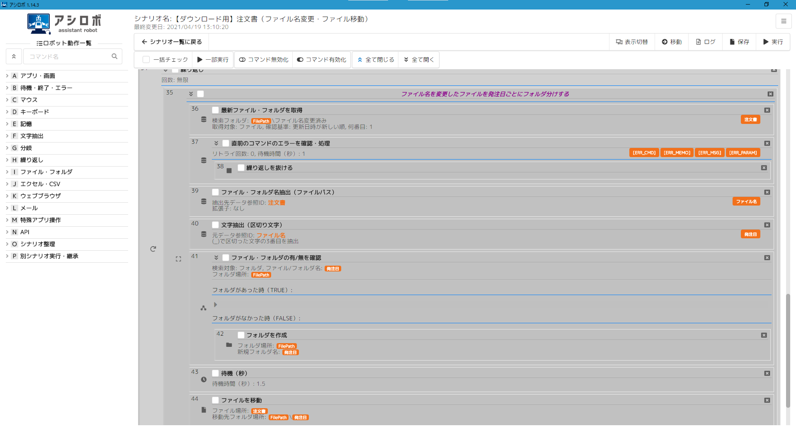Delete step 39 with its X icon
The width and height of the screenshot is (796, 431).
click(x=767, y=192)
